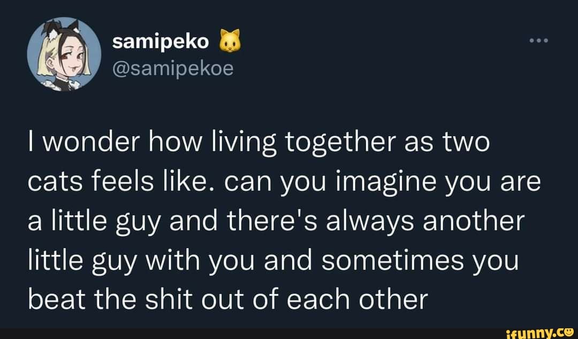Click the cat face emoji beside samipeko
Image resolution: width=578 pixels, height=339 pixels.
point(230,41)
